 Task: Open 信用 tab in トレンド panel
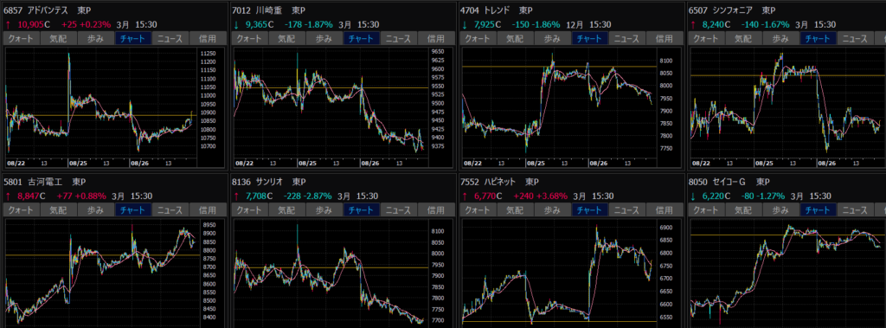[x=664, y=38]
